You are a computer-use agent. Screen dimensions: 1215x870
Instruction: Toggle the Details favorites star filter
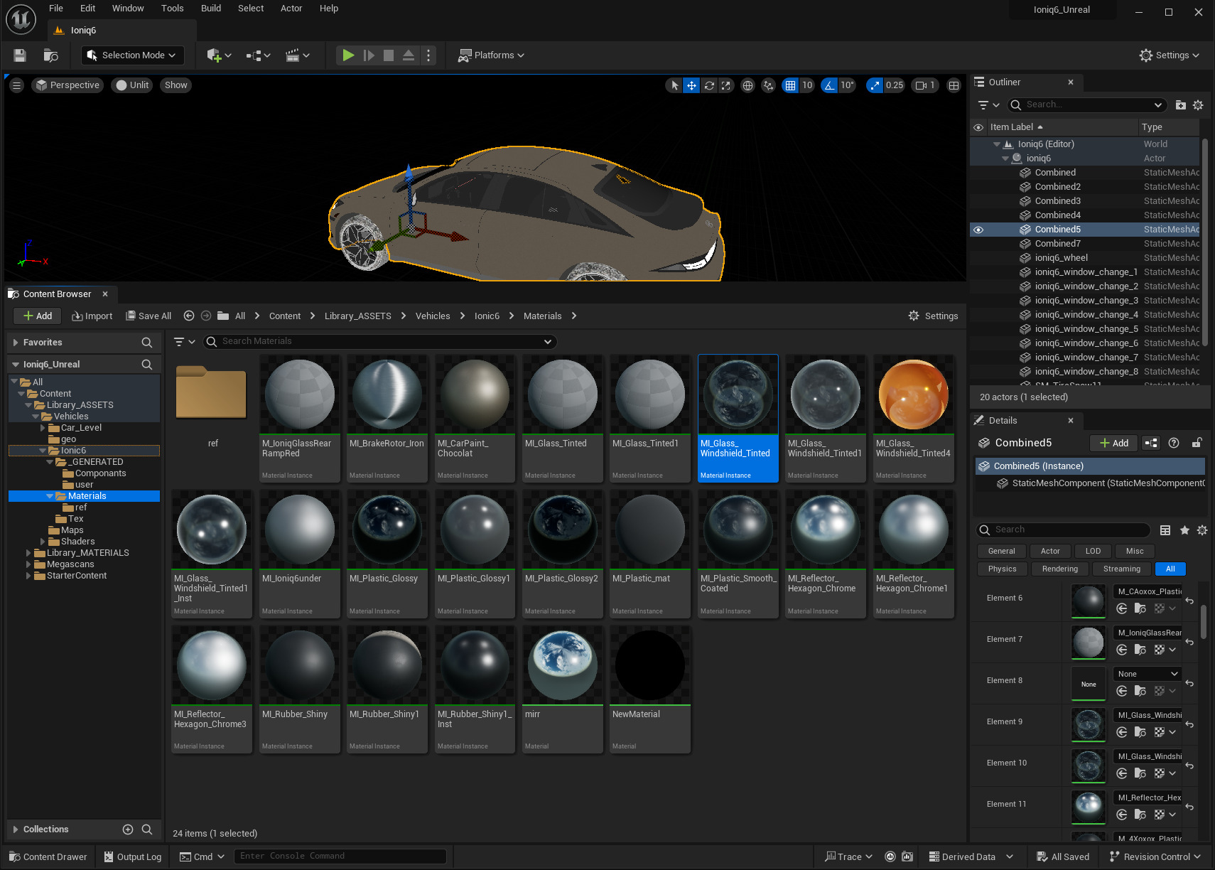point(1184,530)
